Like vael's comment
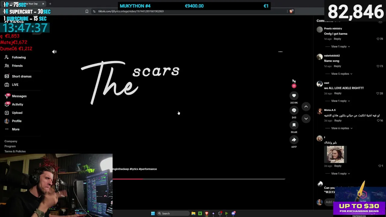Image resolution: width=386 pixels, height=217 pixels. click(x=378, y=93)
